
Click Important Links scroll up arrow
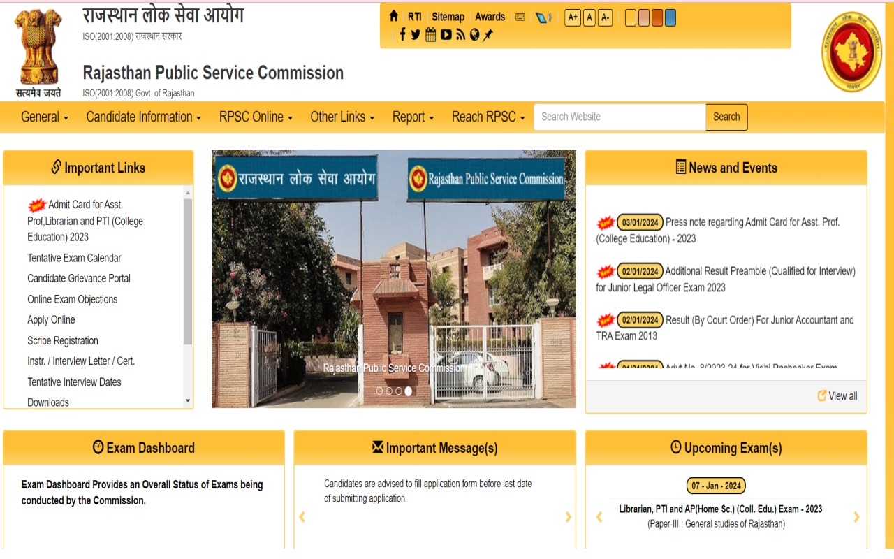pos(188,192)
